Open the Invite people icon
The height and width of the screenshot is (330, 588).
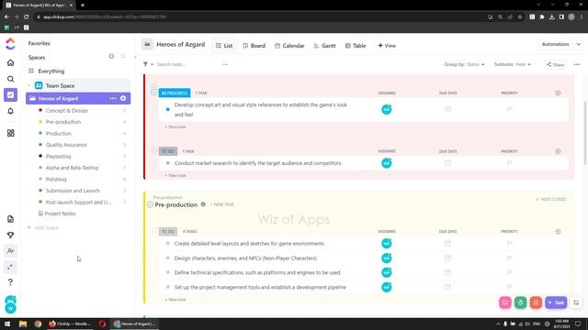[x=10, y=250]
